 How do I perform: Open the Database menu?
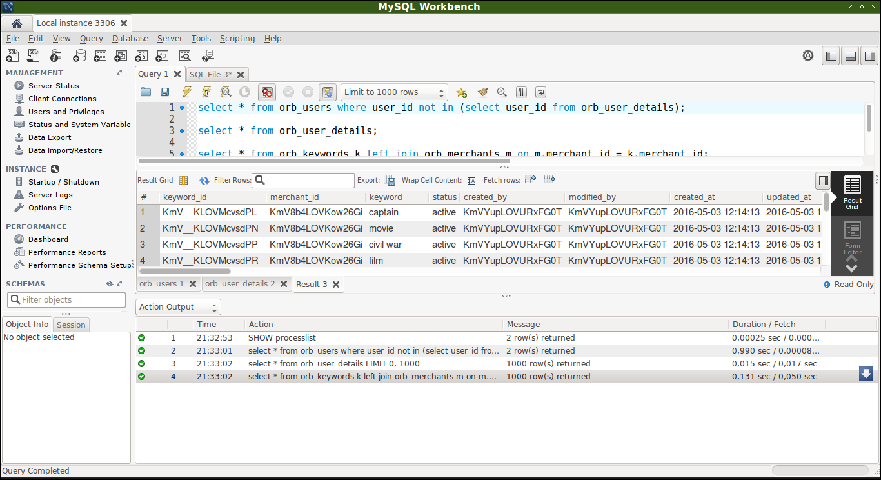tap(130, 39)
